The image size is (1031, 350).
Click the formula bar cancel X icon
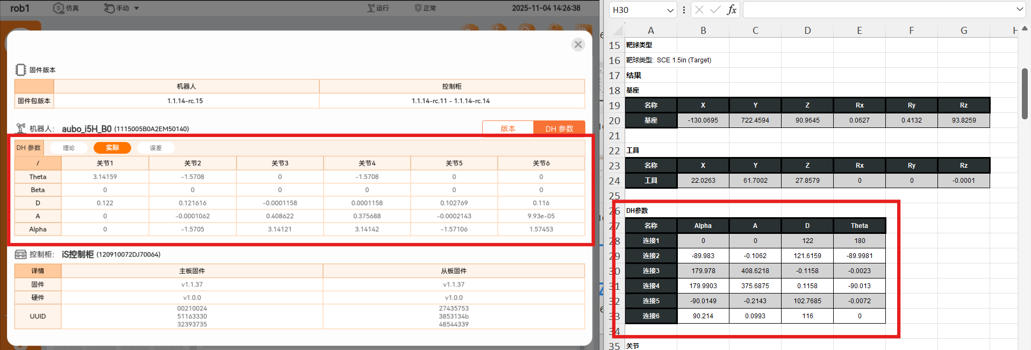(x=699, y=10)
